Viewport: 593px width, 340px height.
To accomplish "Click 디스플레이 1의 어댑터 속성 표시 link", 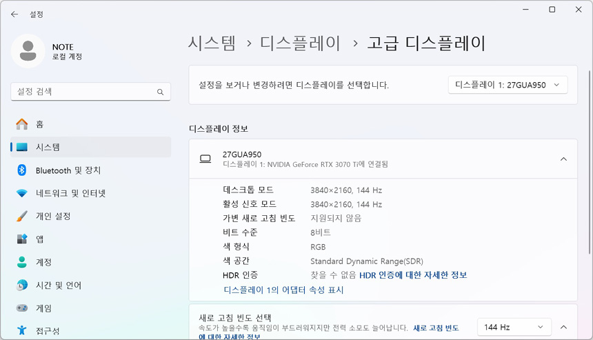I will pos(283,290).
